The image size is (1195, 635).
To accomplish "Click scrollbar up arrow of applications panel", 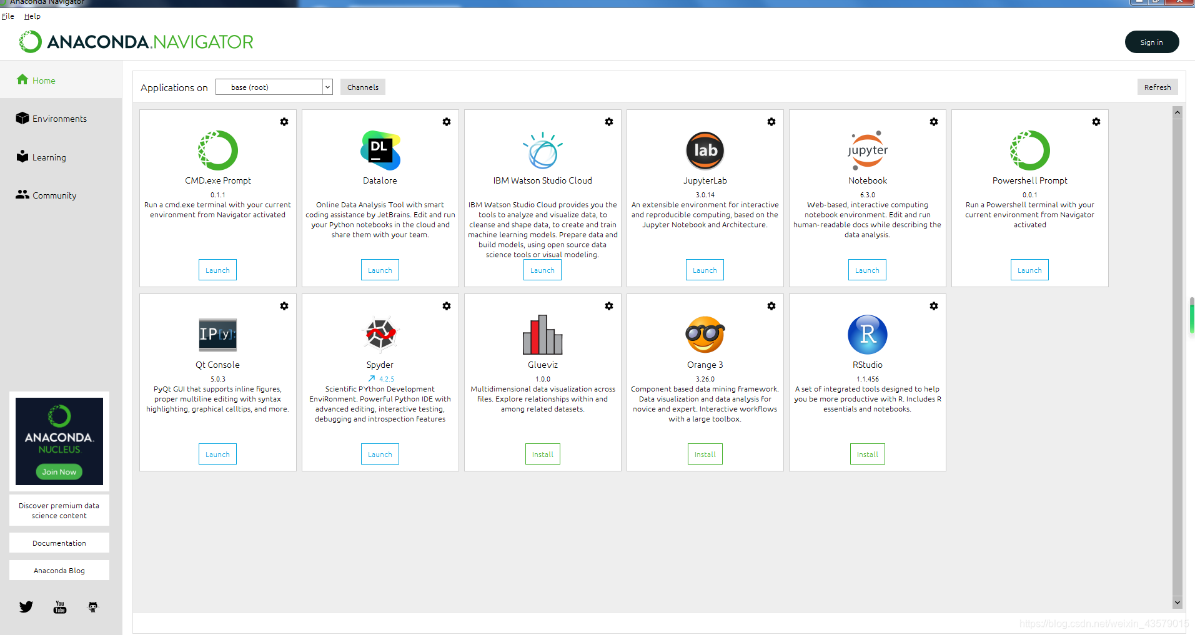I will [x=1178, y=112].
